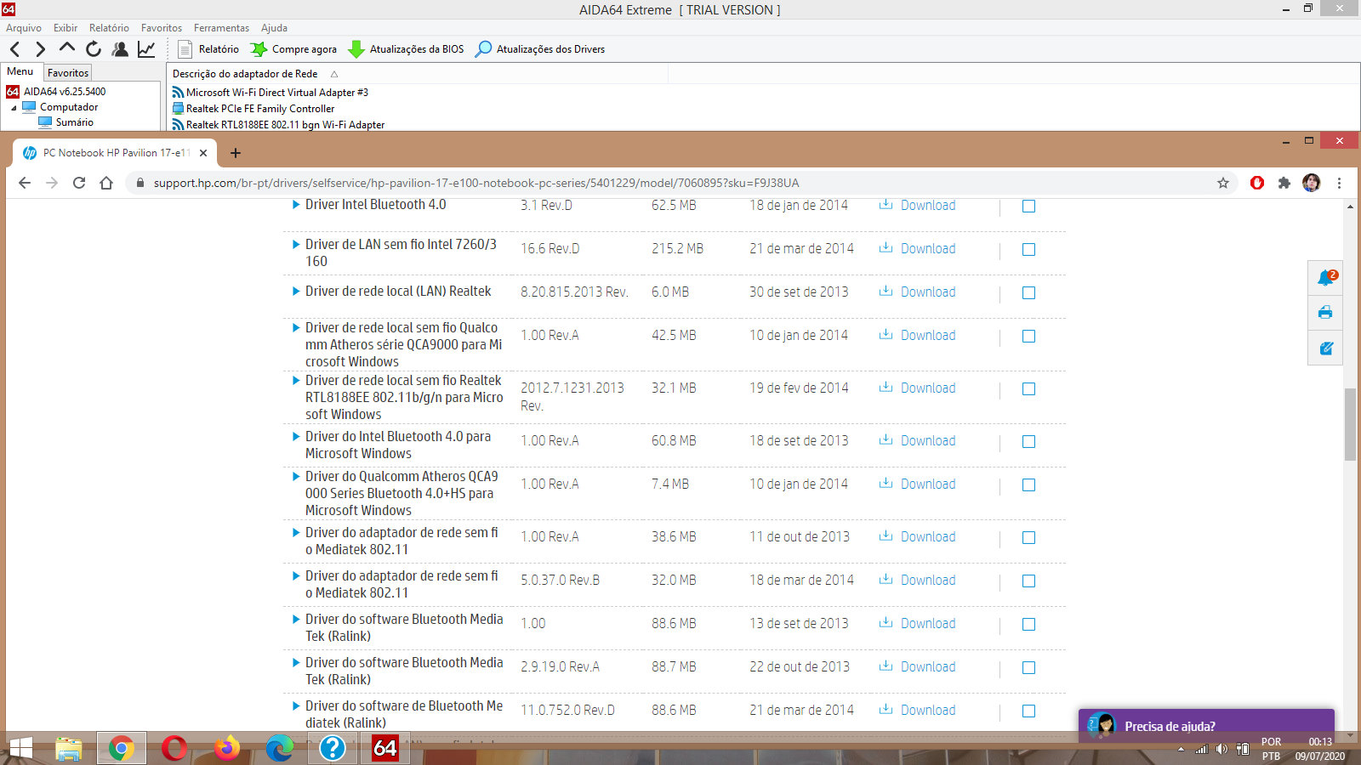Open the Arquivo menu

24,28
